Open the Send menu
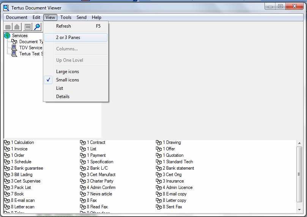This screenshot has width=307, height=217. 82,17
